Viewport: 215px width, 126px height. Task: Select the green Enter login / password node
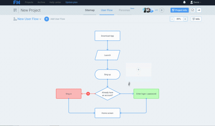click(x=146, y=94)
